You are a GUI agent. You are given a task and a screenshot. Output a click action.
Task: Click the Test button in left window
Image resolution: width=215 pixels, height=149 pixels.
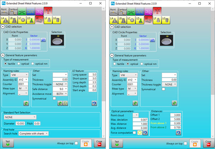click(x=8, y=143)
